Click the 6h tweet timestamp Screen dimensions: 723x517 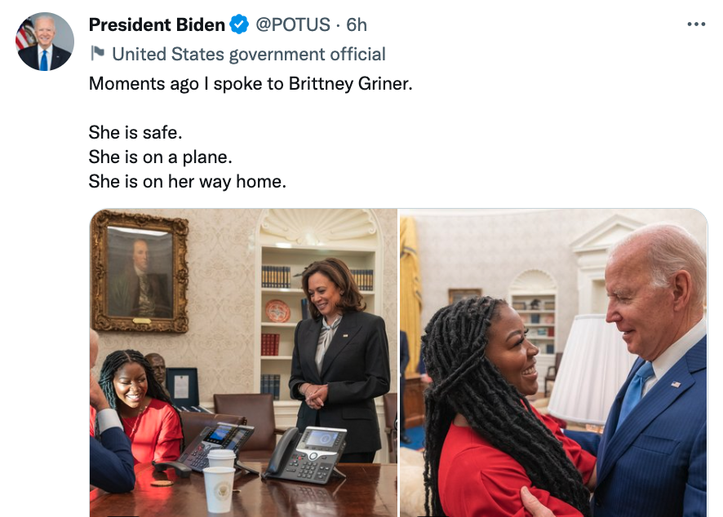click(x=357, y=25)
